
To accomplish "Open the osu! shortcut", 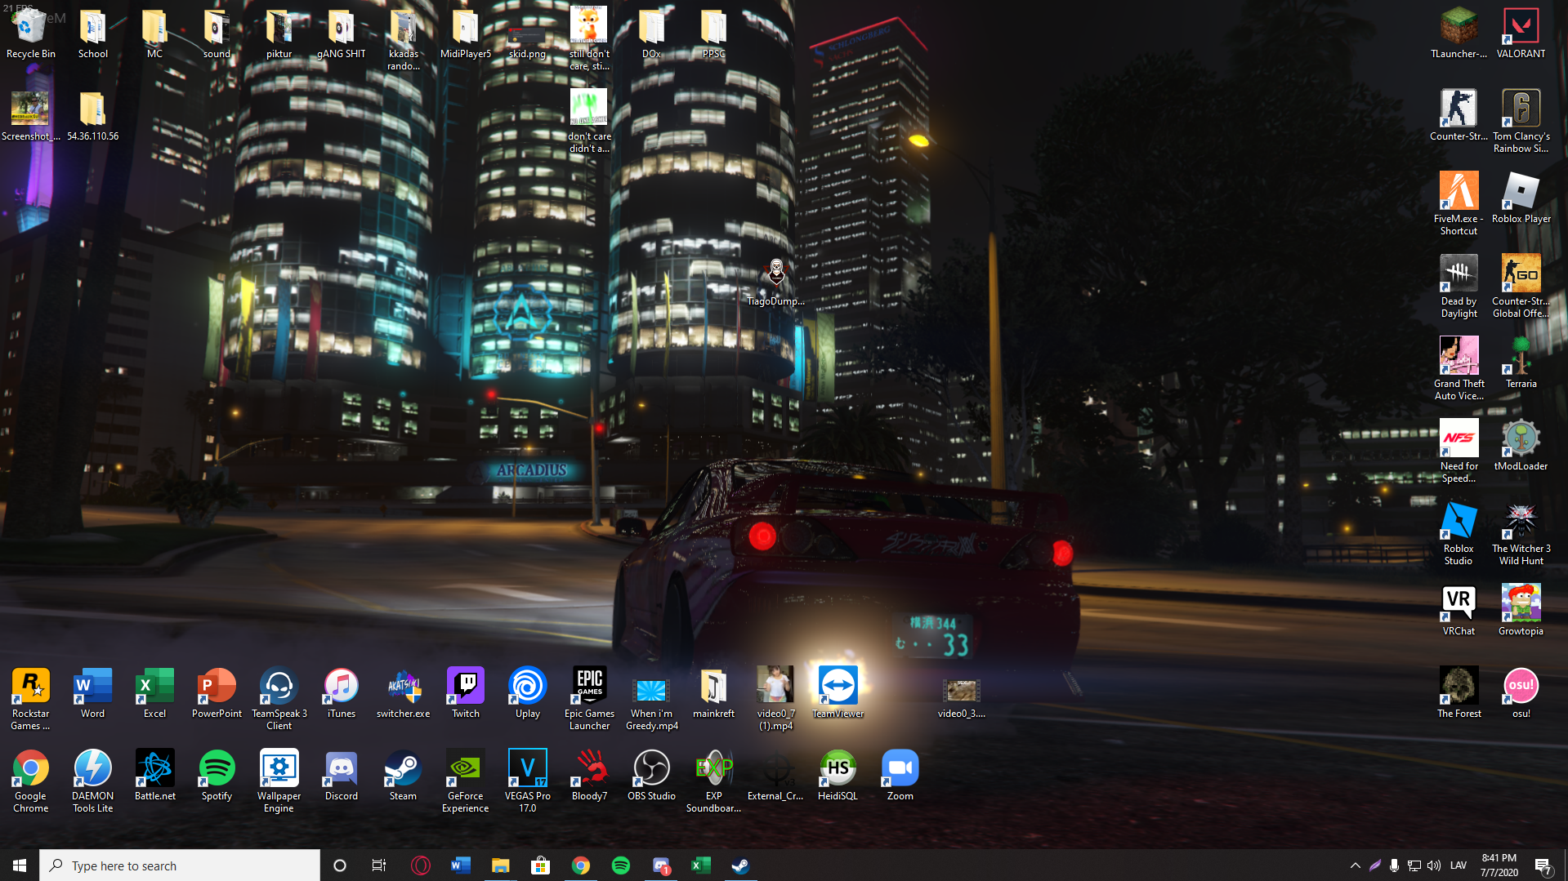I will click(1521, 693).
